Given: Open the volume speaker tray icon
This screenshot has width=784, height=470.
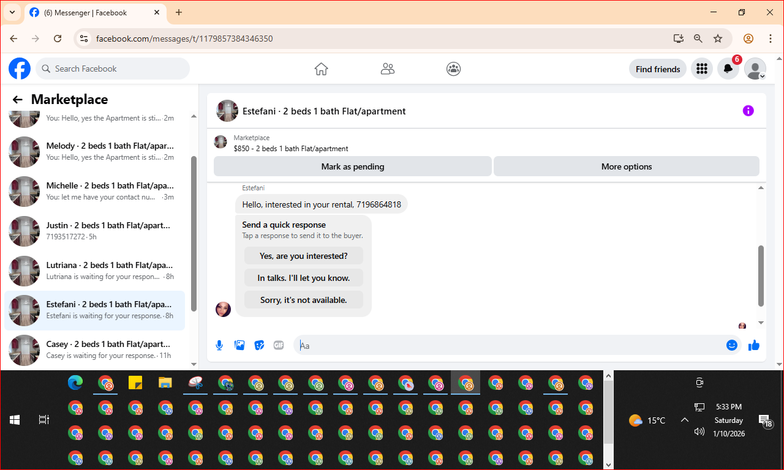Looking at the screenshot, I should 699,431.
